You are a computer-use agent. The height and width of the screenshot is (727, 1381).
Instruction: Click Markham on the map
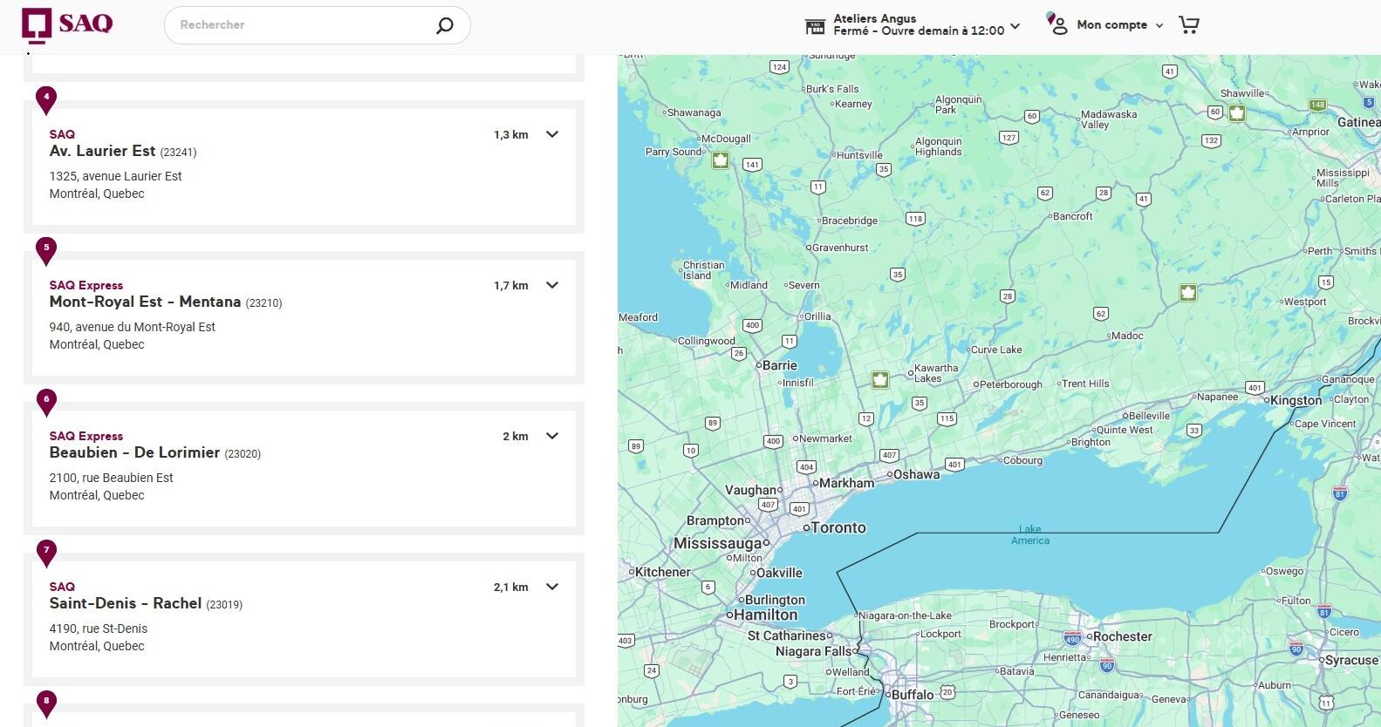click(846, 483)
